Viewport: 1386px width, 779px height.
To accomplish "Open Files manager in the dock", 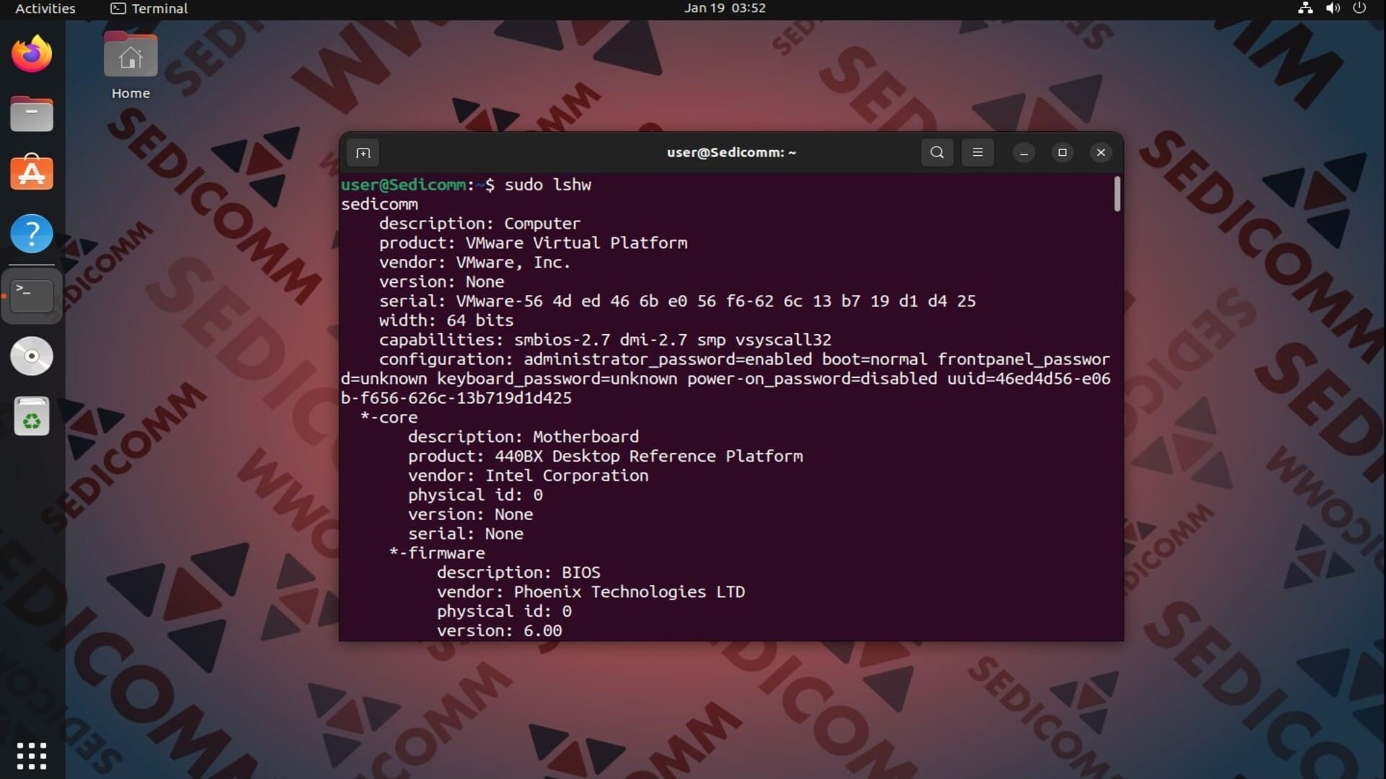I will (32, 114).
